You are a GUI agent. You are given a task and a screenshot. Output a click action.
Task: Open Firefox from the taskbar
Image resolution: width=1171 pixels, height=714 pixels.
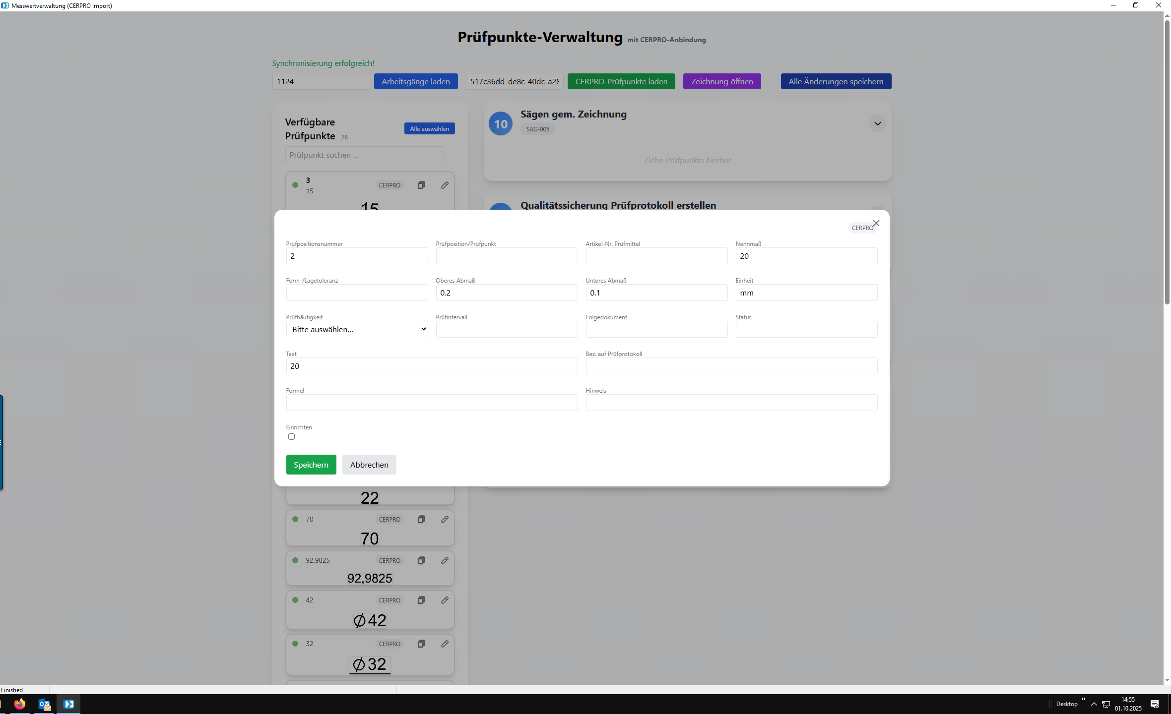coord(20,704)
